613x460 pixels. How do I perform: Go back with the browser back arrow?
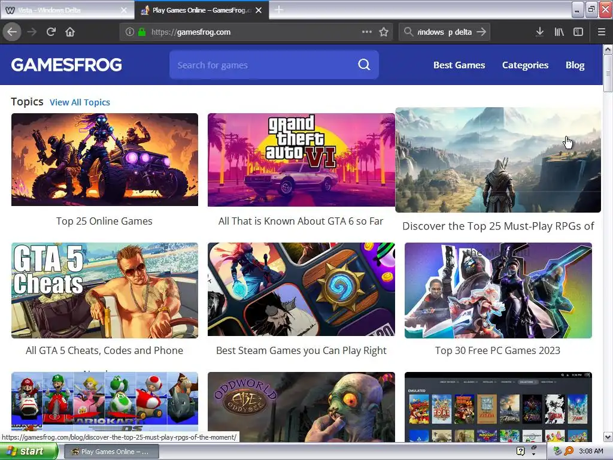[x=12, y=32]
